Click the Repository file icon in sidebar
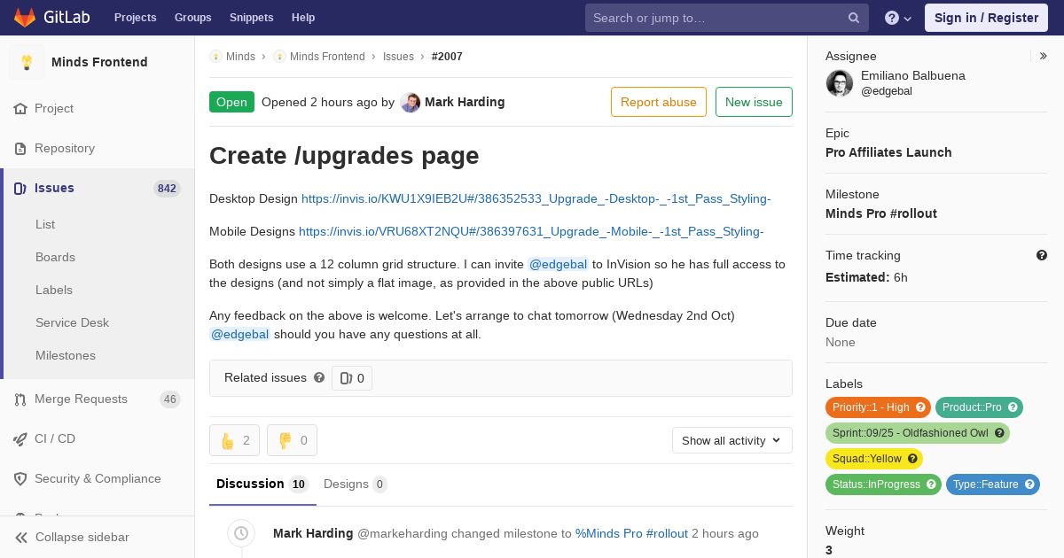 20,149
